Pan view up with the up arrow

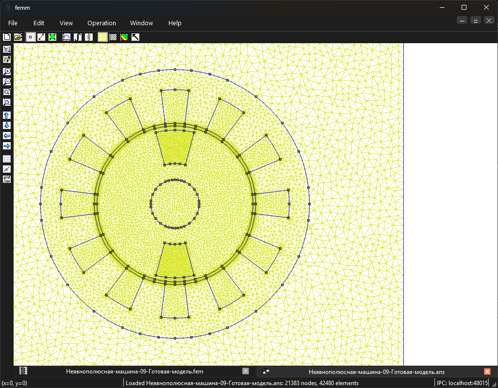tap(7, 115)
